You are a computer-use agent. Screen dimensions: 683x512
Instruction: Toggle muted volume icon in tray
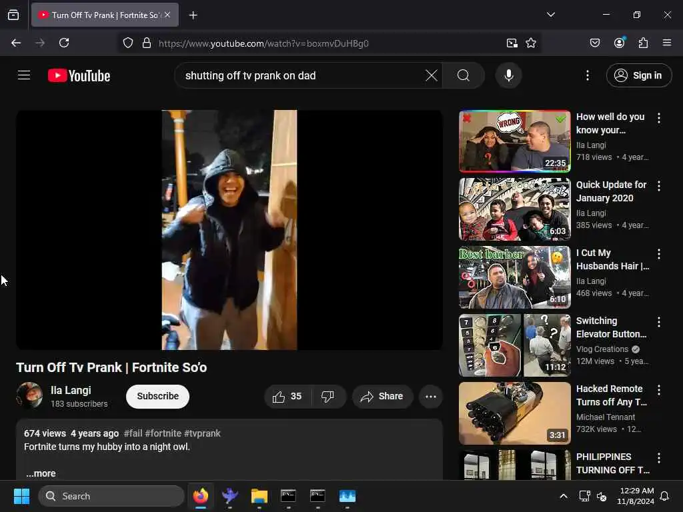[x=602, y=496]
